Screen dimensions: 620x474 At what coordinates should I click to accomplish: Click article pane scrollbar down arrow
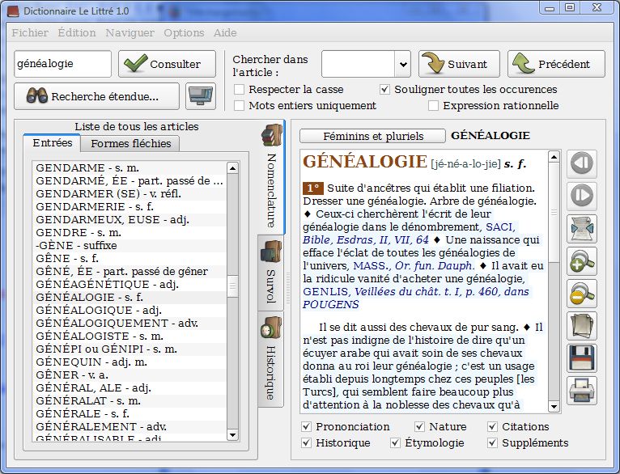pyautogui.click(x=554, y=406)
